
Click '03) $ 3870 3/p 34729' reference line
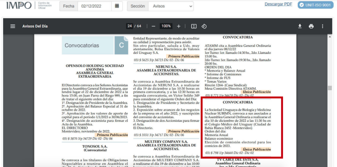(x=88, y=138)
